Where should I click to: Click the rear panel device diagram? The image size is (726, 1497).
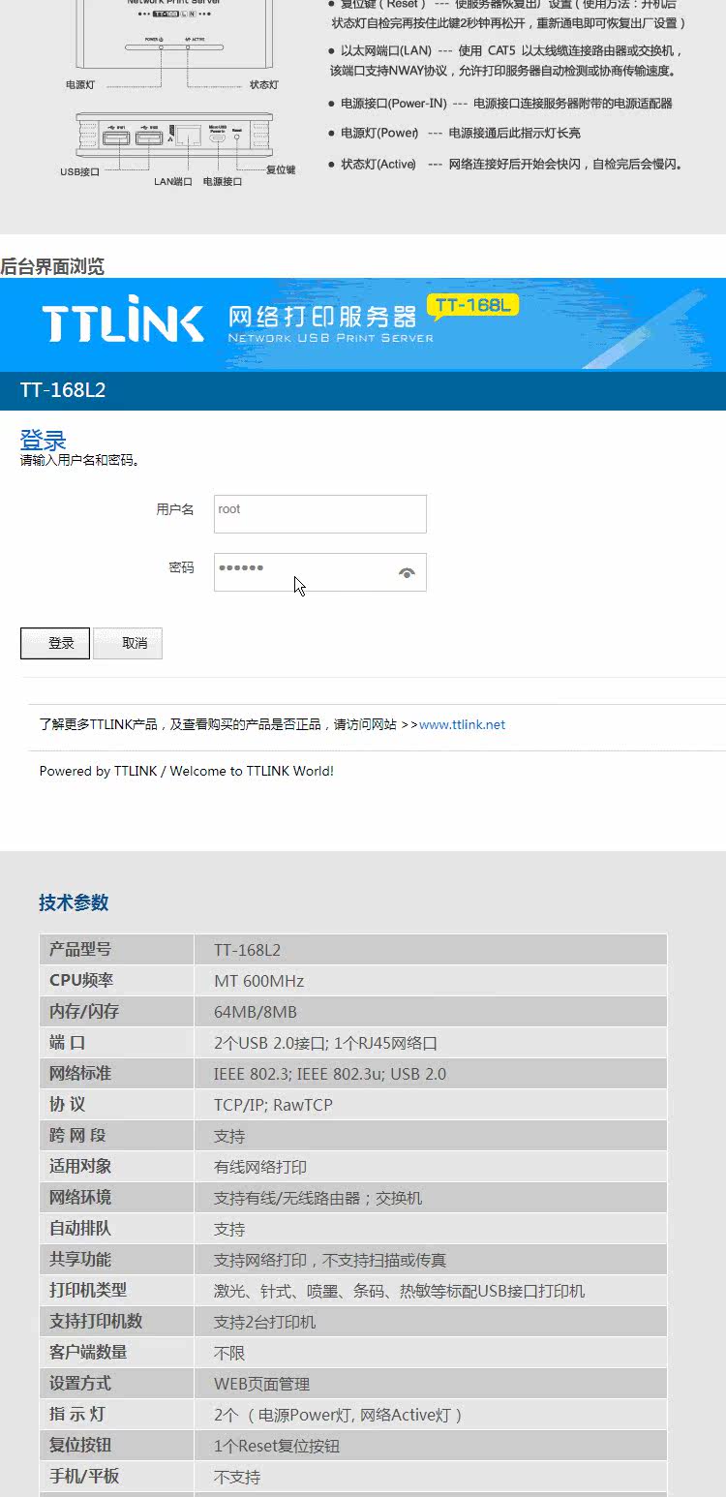tap(174, 137)
